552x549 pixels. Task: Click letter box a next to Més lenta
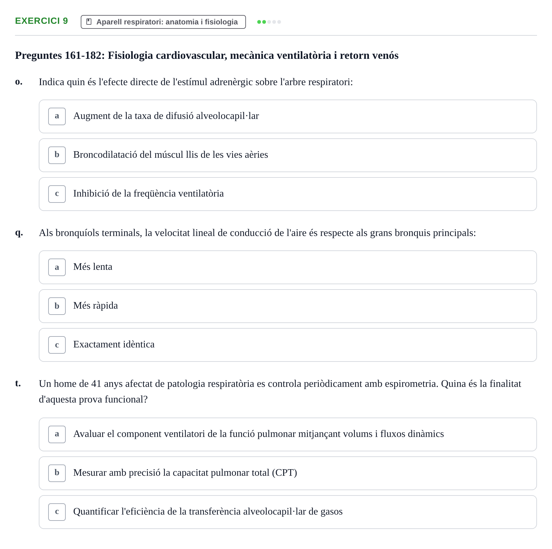(x=57, y=267)
